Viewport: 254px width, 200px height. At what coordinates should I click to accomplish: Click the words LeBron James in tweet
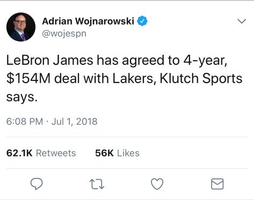coord(50,60)
